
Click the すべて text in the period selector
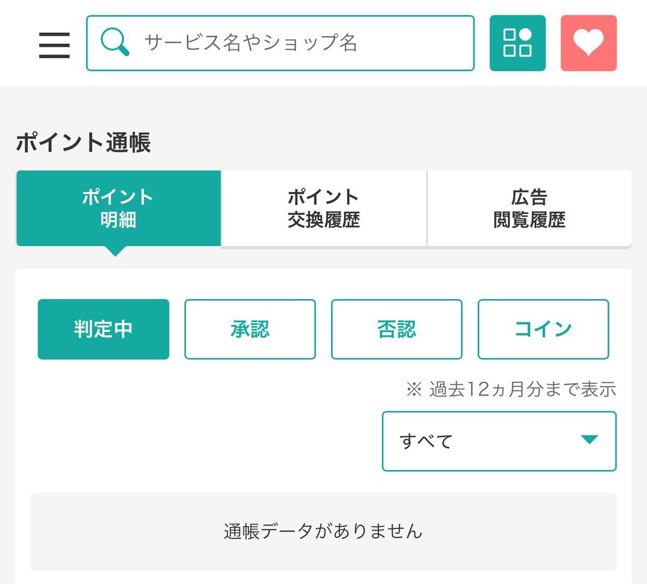[426, 442]
